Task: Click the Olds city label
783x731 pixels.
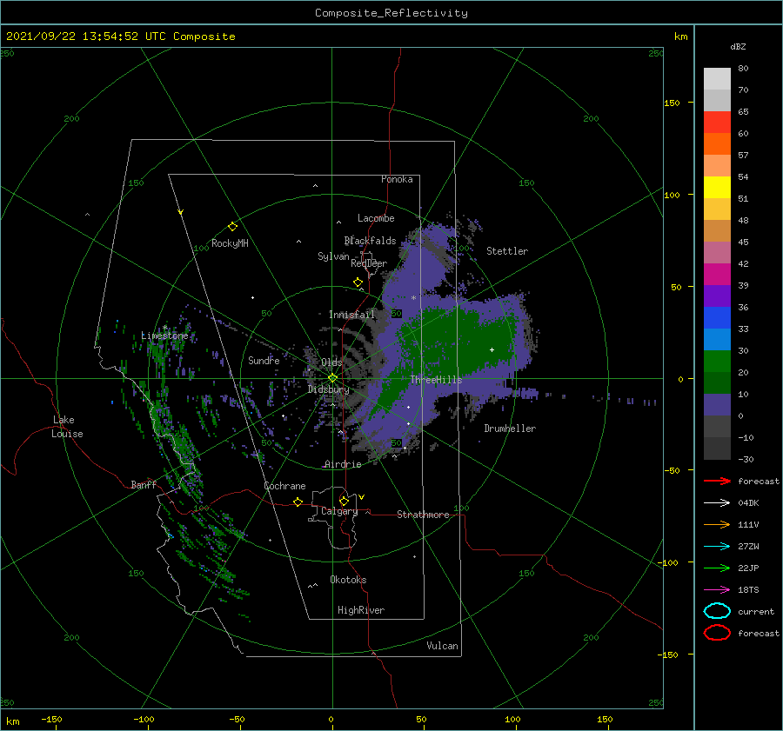Action: [331, 362]
